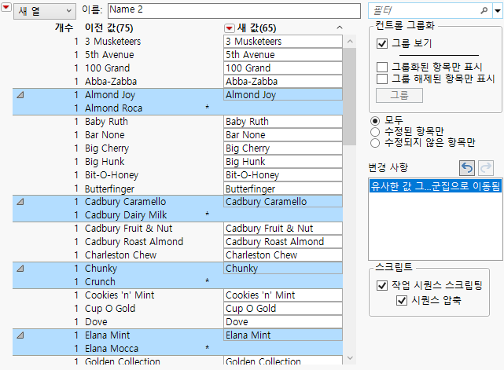This screenshot has width=504, height=370.
Task: Collapse the Chunky group triangle
Action: (20, 269)
